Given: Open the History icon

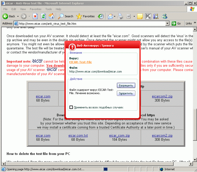Looking at the screenshot, I should 101,16.
